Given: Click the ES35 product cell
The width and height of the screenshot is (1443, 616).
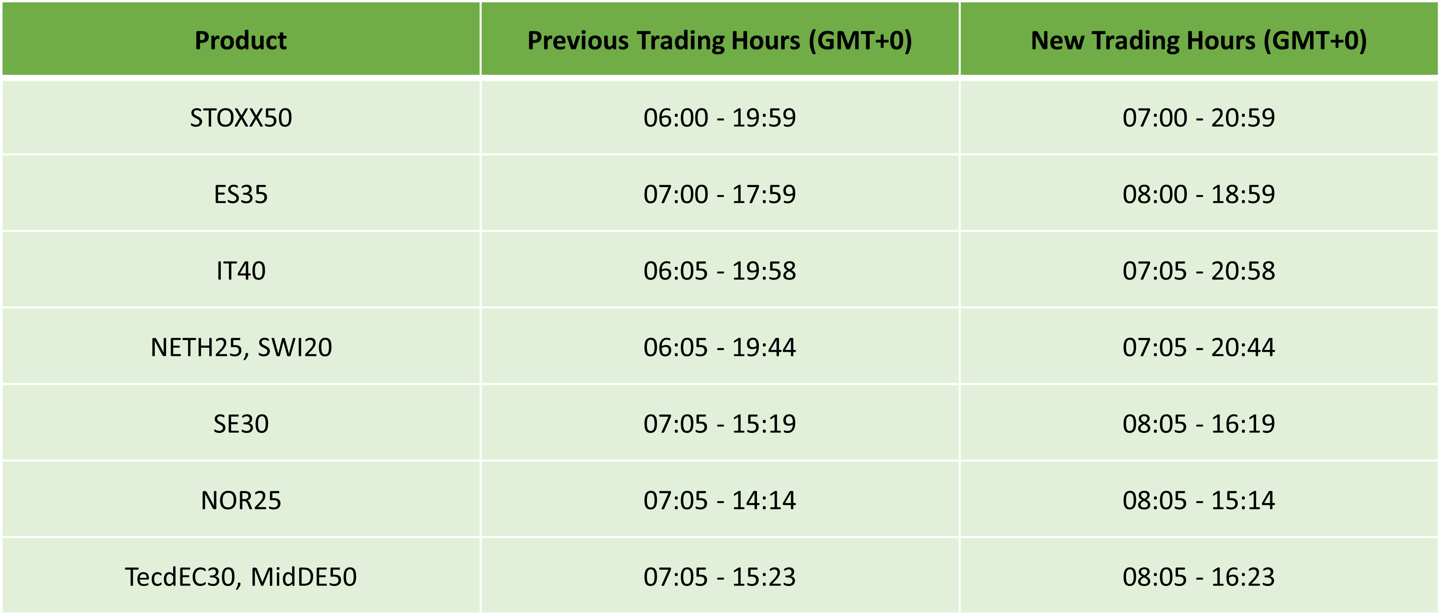Looking at the screenshot, I should pyautogui.click(x=241, y=194).
